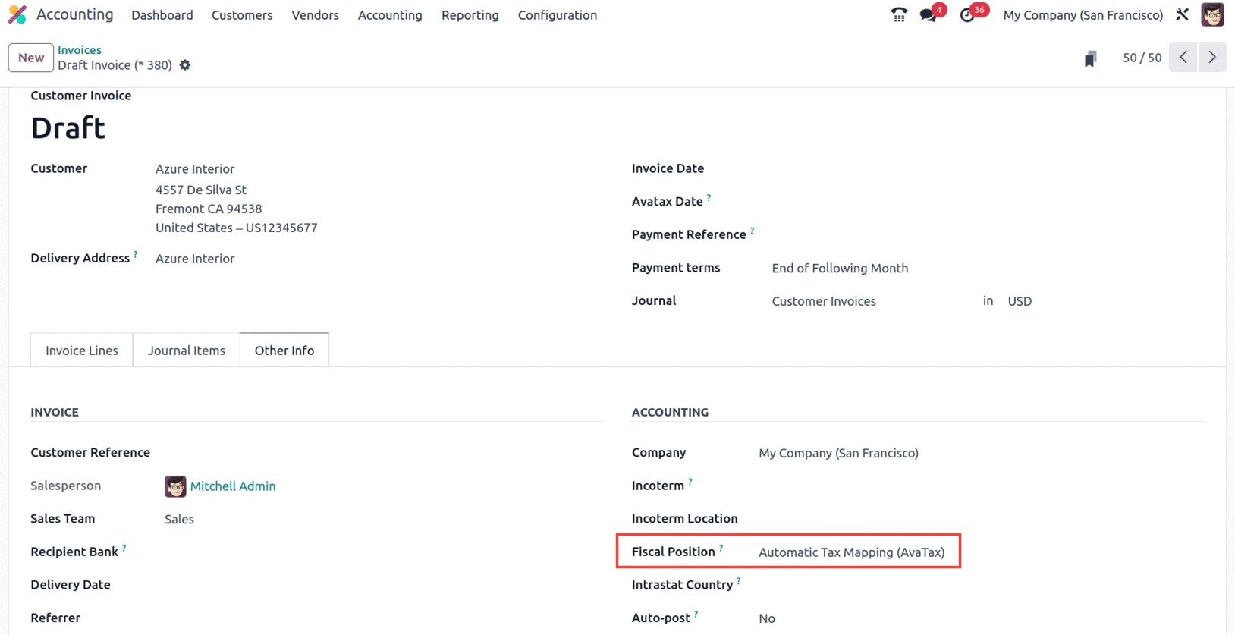Show help tooltip for Delivery Address

point(136,255)
